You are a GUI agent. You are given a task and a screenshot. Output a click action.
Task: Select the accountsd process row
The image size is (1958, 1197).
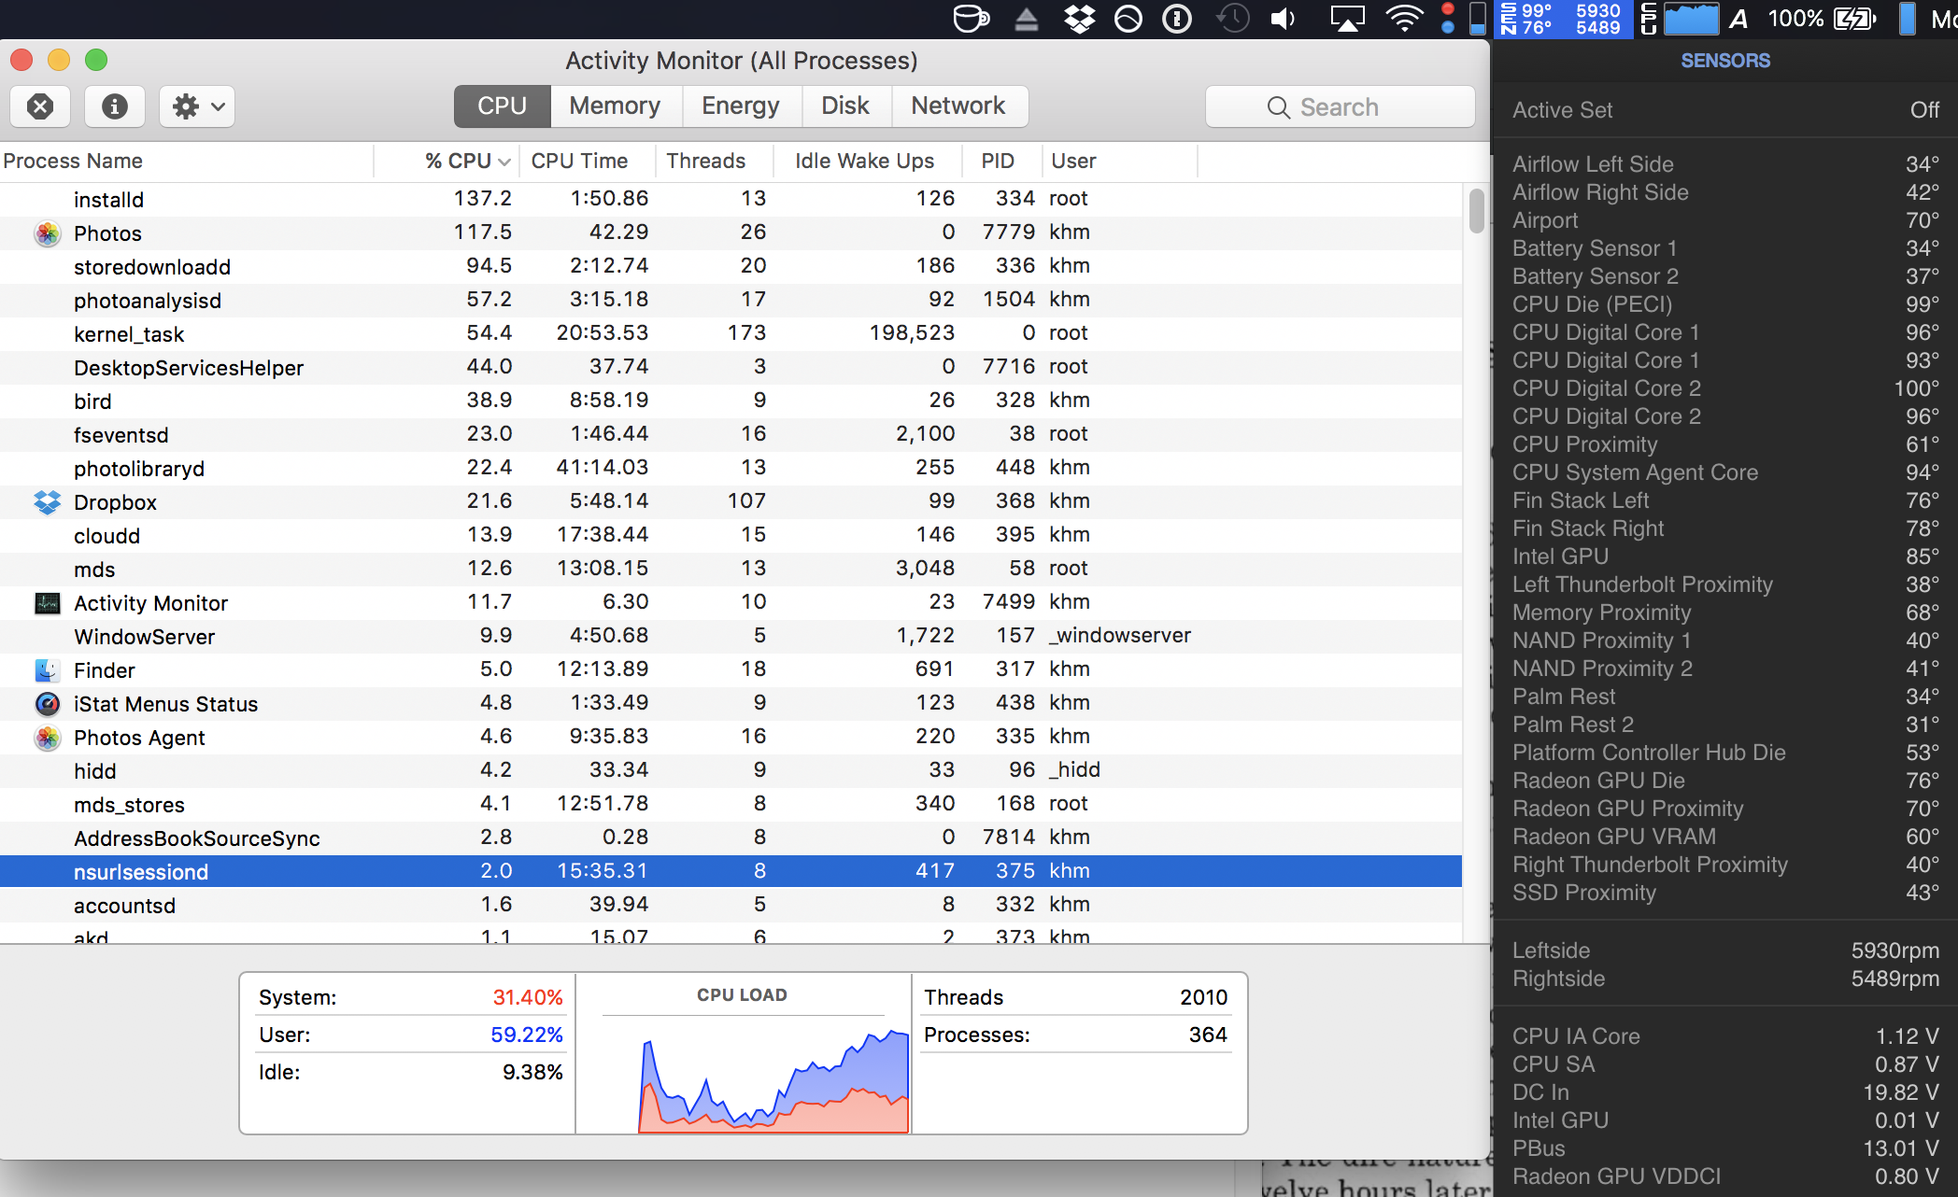pyautogui.click(x=731, y=905)
